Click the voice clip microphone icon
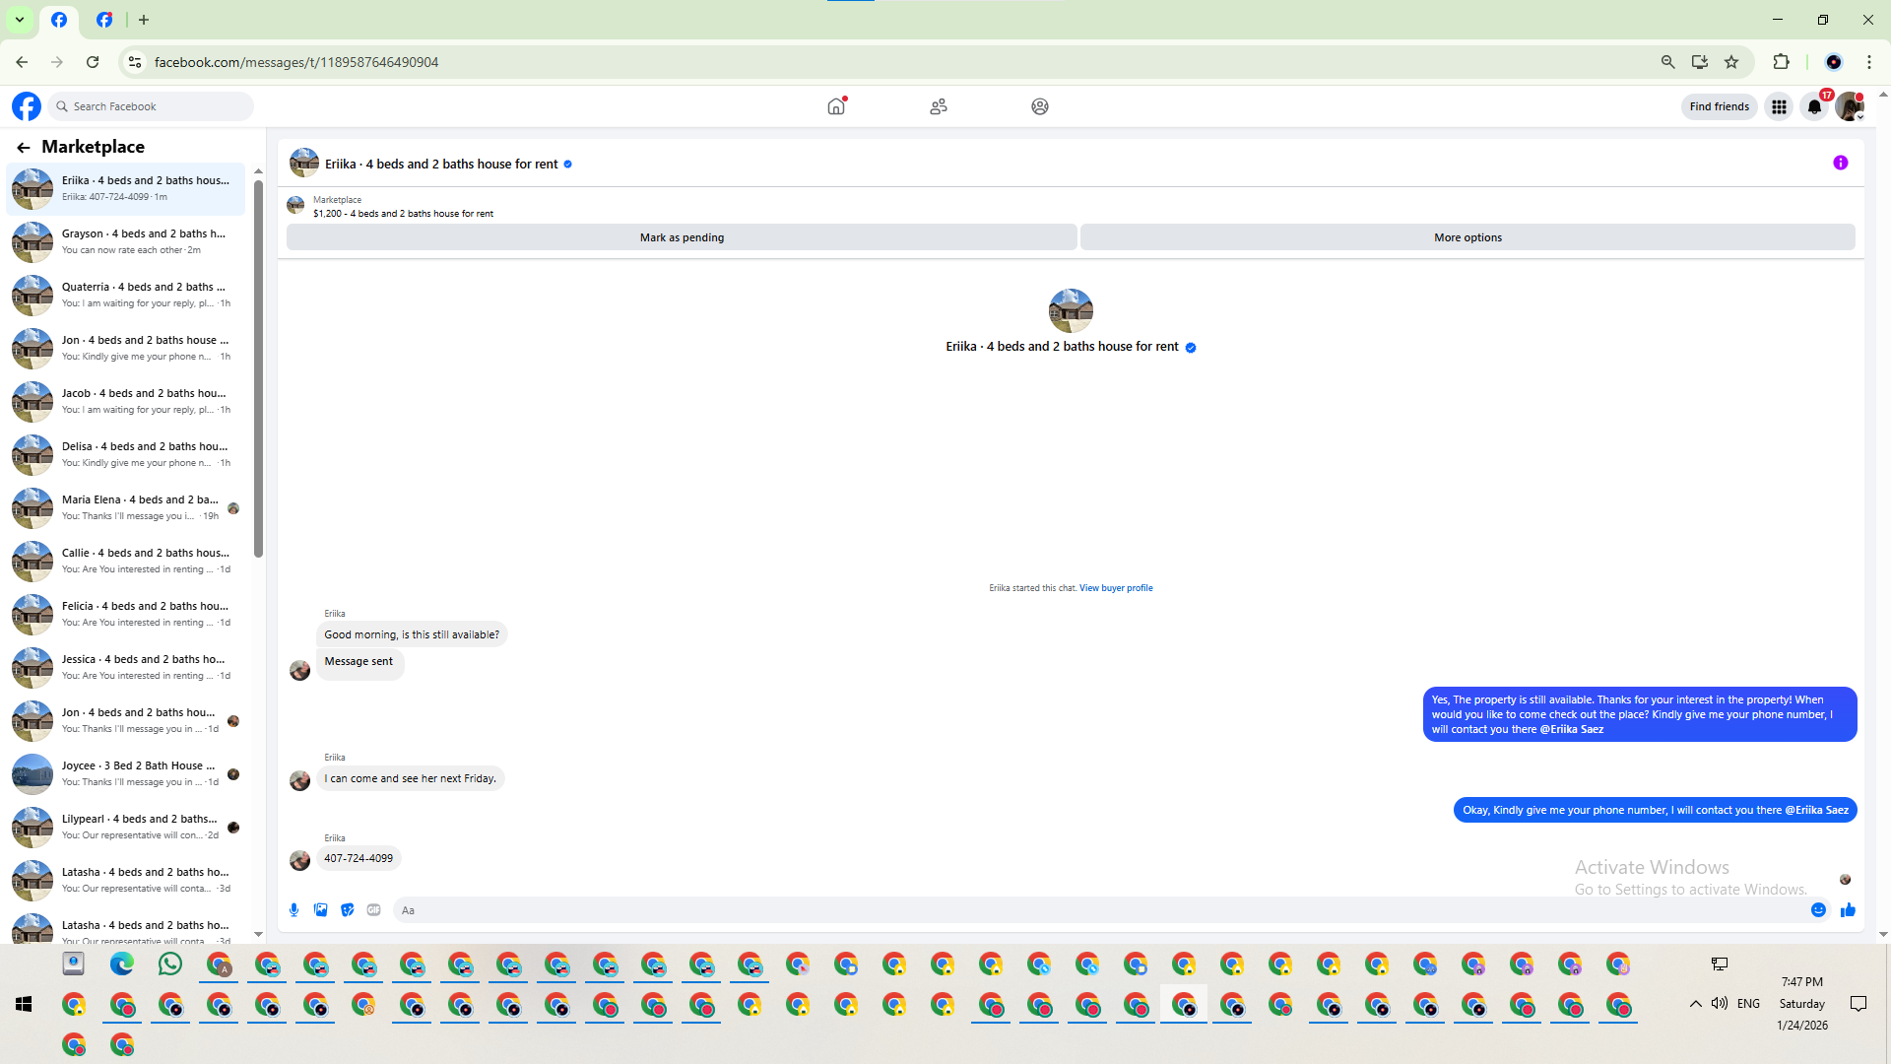The image size is (1891, 1064). [x=293, y=910]
